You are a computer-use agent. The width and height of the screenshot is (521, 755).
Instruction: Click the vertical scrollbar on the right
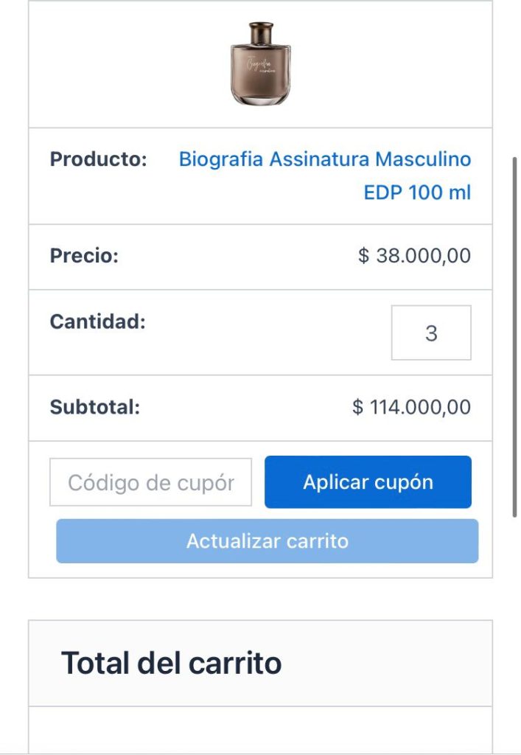[514, 335]
